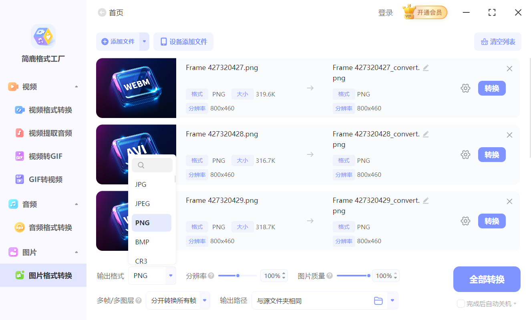Viewport: 531px width, 320px height.
Task: Click 设备添加文件 button
Action: [x=183, y=42]
